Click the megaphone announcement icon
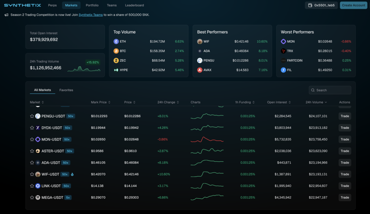Image resolution: width=370 pixels, height=214 pixels. (x=7, y=15)
